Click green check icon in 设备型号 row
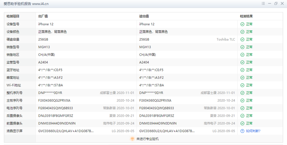 click(x=242, y=24)
